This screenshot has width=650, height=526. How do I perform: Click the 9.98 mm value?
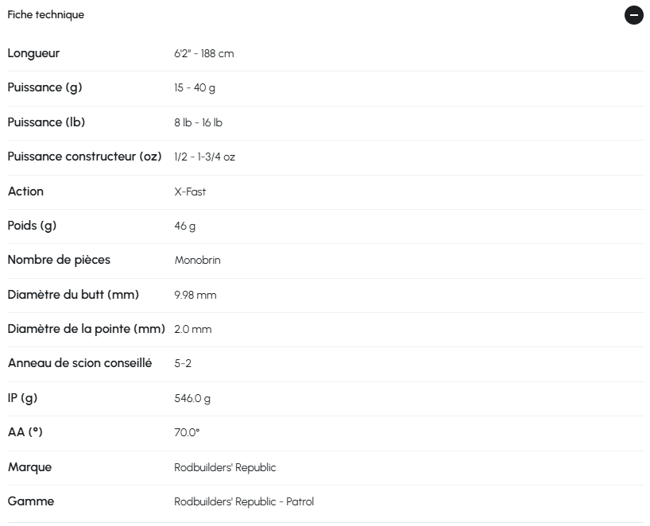[x=195, y=295]
